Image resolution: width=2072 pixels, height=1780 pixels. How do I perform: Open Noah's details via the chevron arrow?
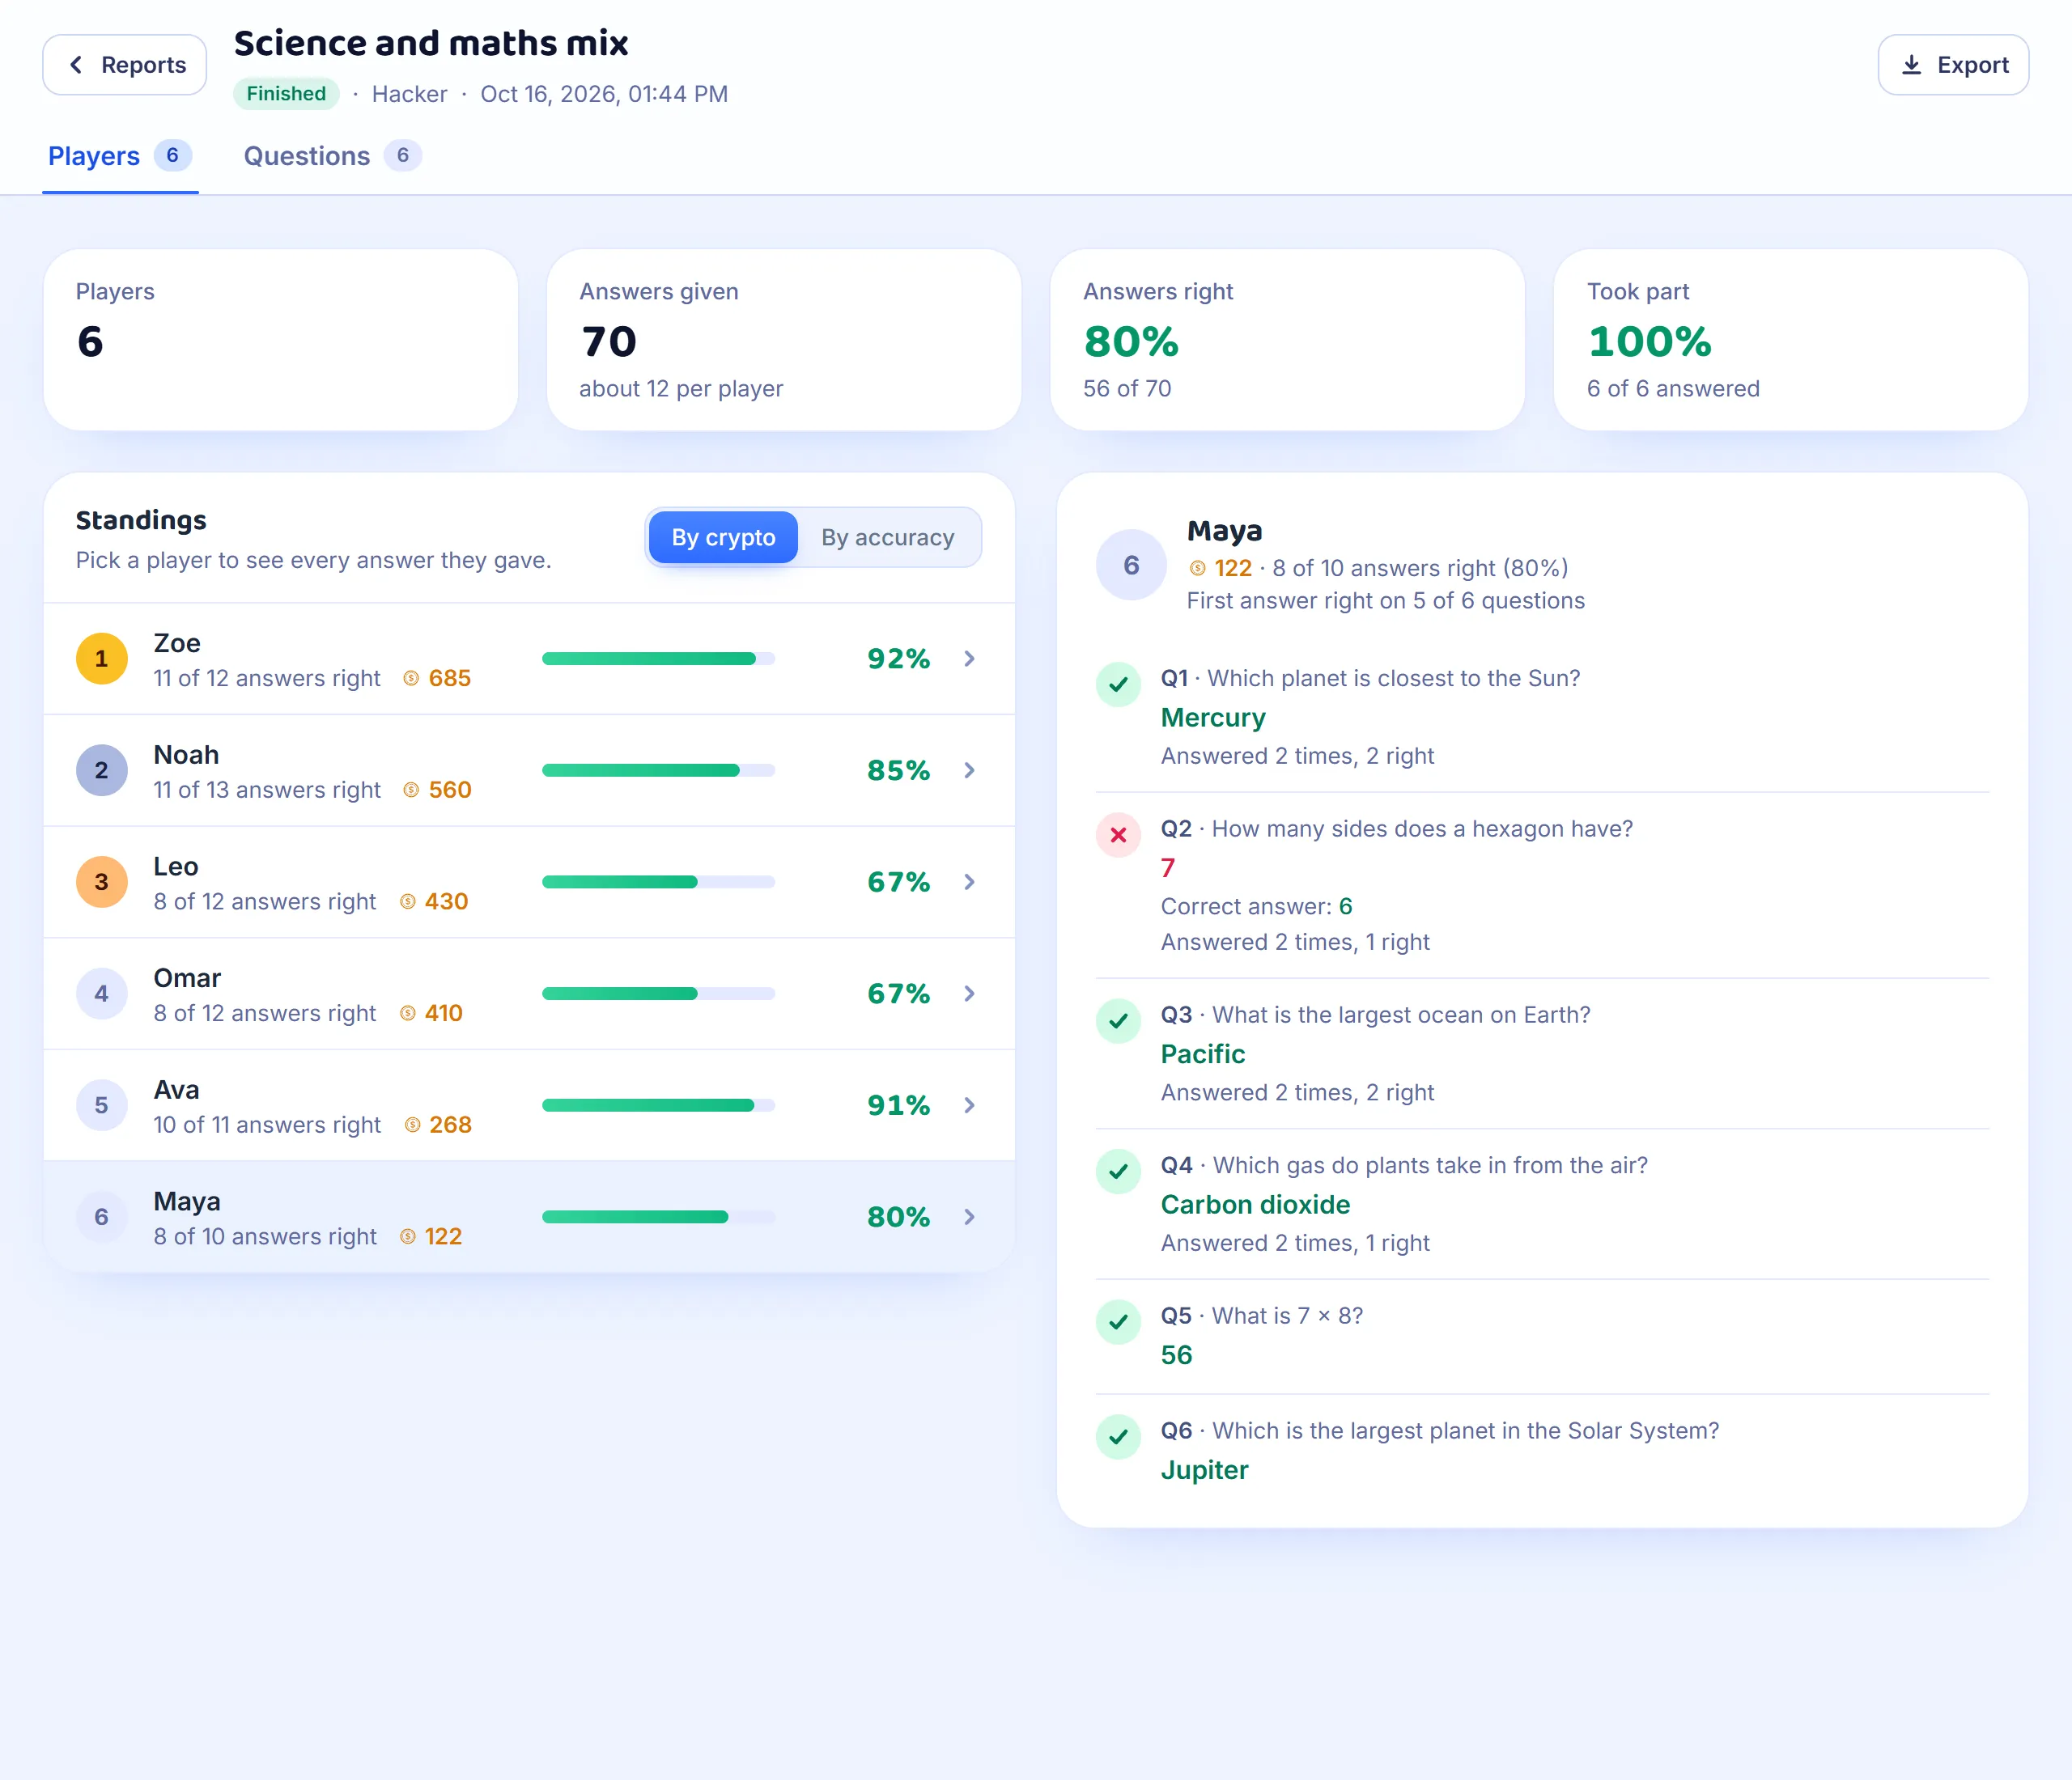pyautogui.click(x=969, y=770)
